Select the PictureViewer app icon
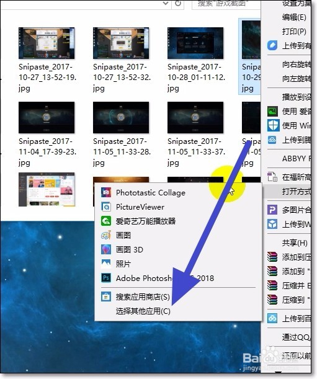This screenshot has width=317, height=379. coord(106,207)
